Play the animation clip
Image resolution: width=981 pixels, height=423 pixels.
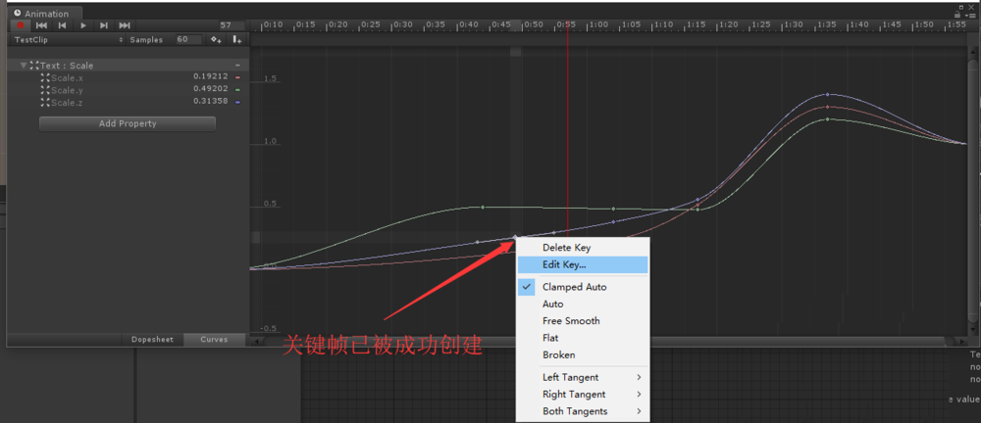point(83,25)
